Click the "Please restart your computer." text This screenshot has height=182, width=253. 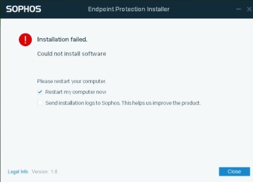71,81
